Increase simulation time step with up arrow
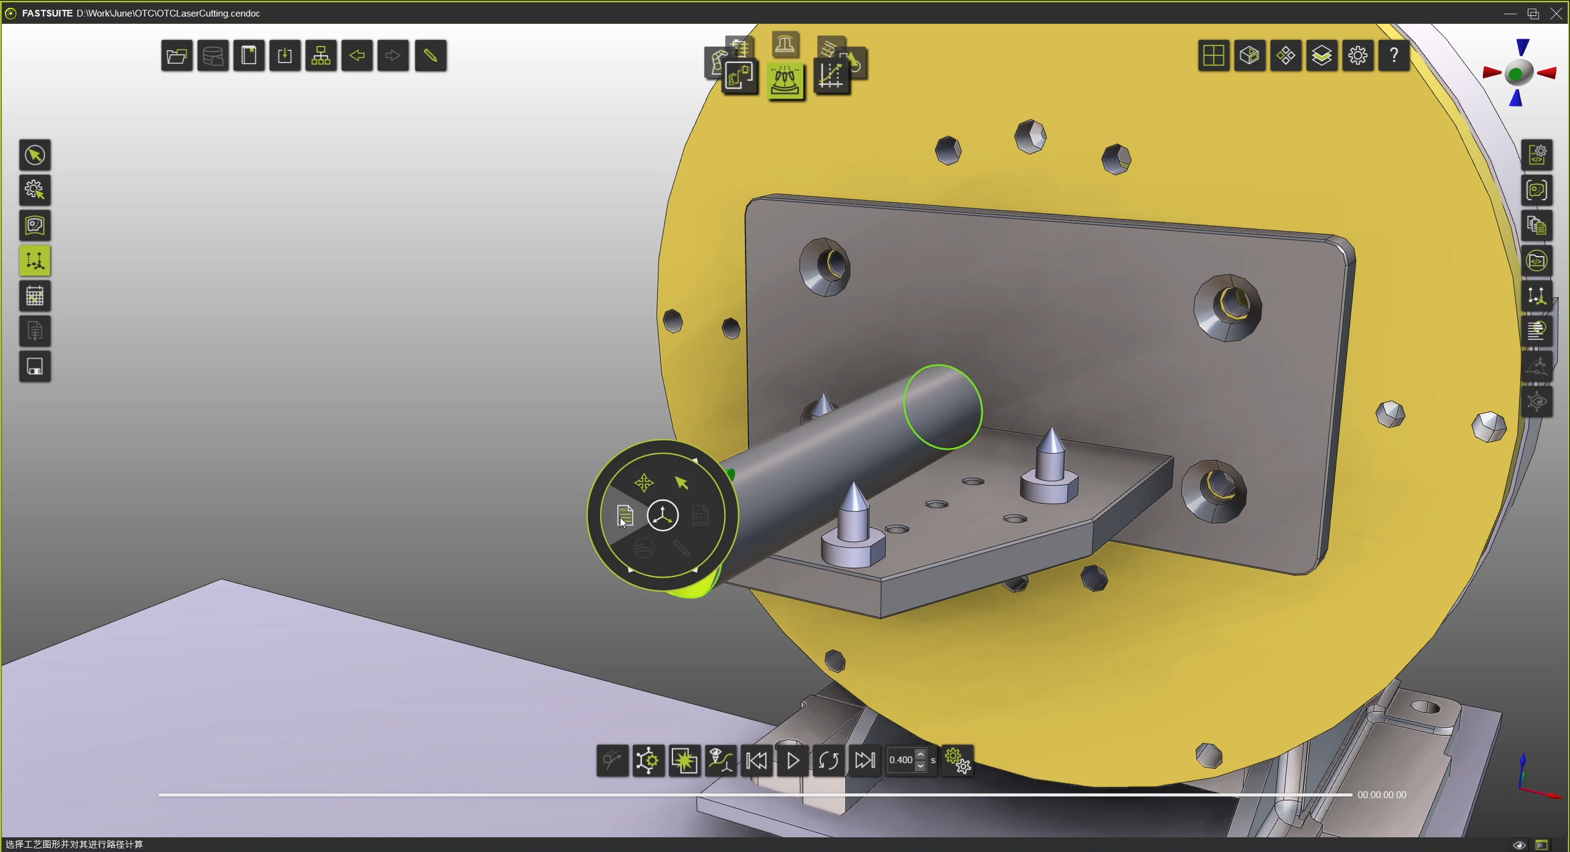This screenshot has width=1570, height=852. [x=920, y=755]
